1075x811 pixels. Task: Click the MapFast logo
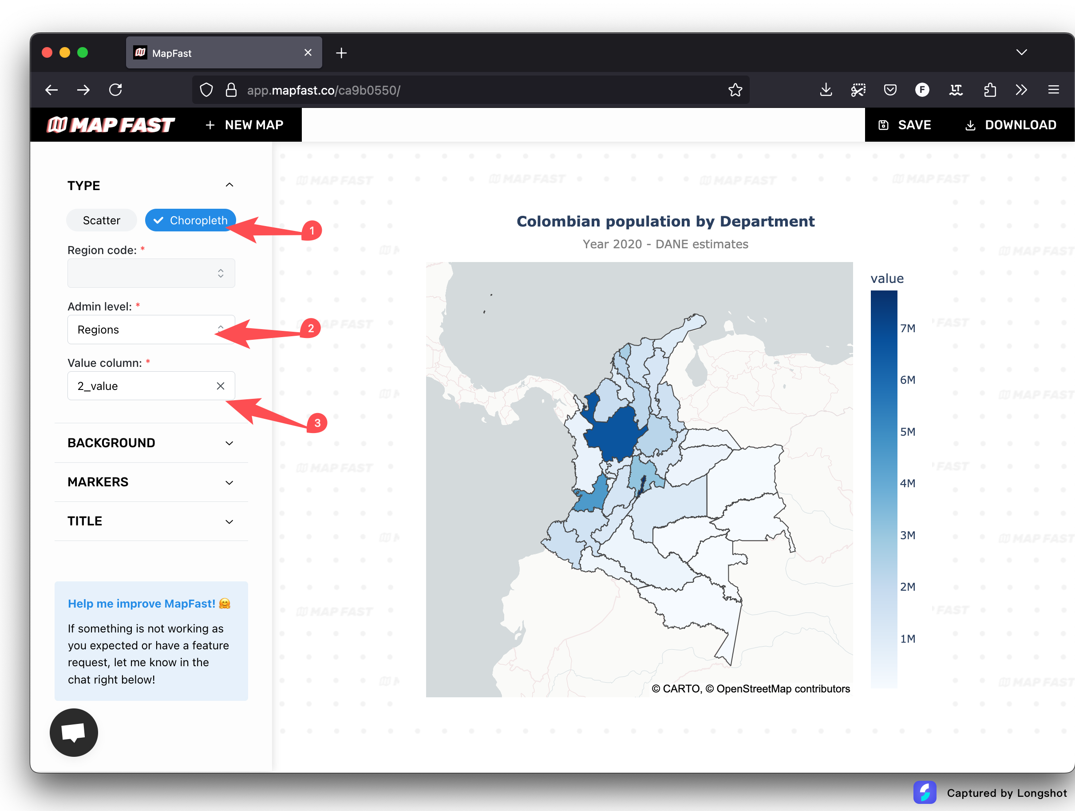(111, 125)
